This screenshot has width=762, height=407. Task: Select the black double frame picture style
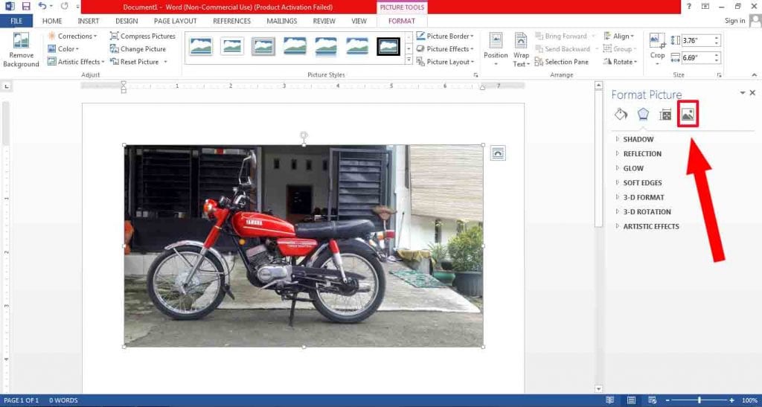pyautogui.click(x=388, y=47)
